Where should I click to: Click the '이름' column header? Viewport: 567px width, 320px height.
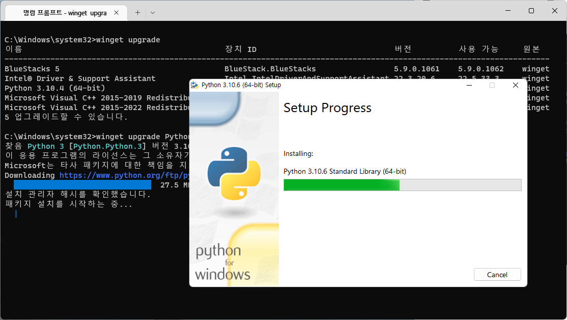[14, 49]
